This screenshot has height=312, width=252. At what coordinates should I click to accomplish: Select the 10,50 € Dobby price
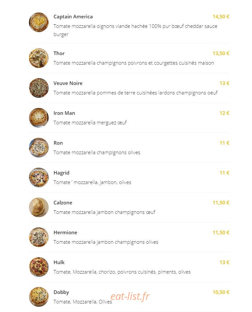tap(221, 292)
